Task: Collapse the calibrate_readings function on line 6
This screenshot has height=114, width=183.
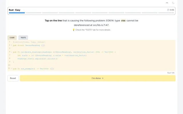Action: pyautogui.click(x=11, y=52)
